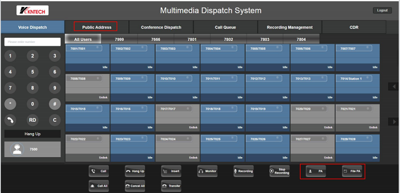This screenshot has width=400, height=193.
Task: Select unlinked user tile 7021/7021
Action: click(x=357, y=118)
